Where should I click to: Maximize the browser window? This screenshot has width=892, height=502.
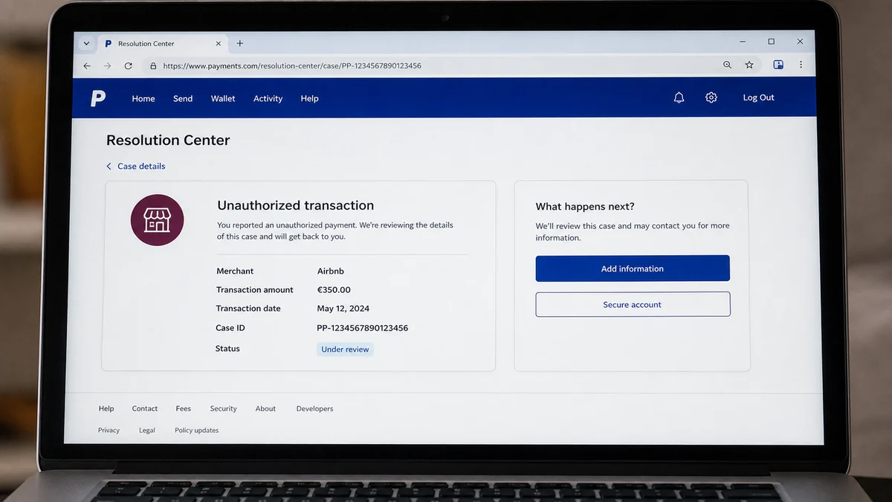771,42
